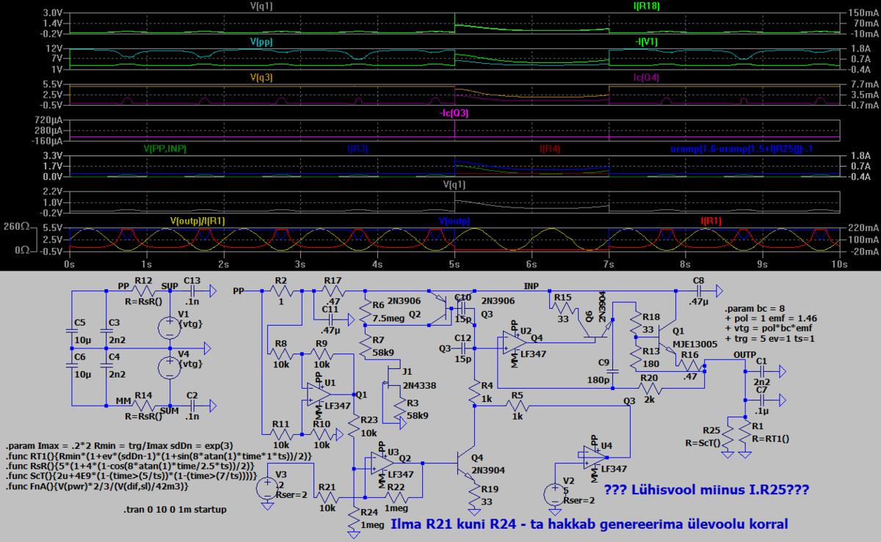Select the V(pp) trace label
Screen dimensions: 881x542
[x=261, y=42]
